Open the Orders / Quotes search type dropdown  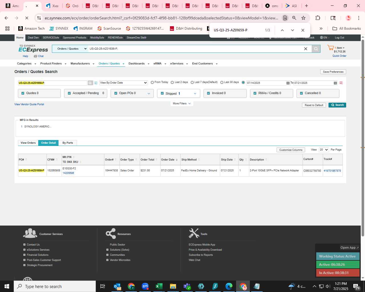tap(70, 49)
